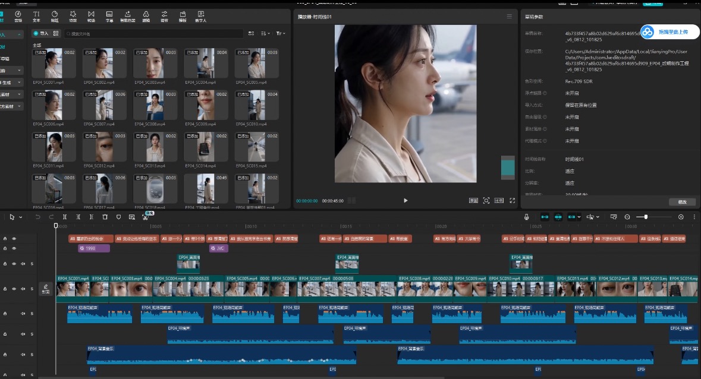Open the 特效 (Effects) panel icon

coord(73,17)
